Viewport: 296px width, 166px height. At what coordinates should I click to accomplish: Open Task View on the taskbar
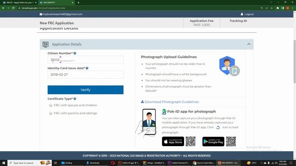coord(55,163)
